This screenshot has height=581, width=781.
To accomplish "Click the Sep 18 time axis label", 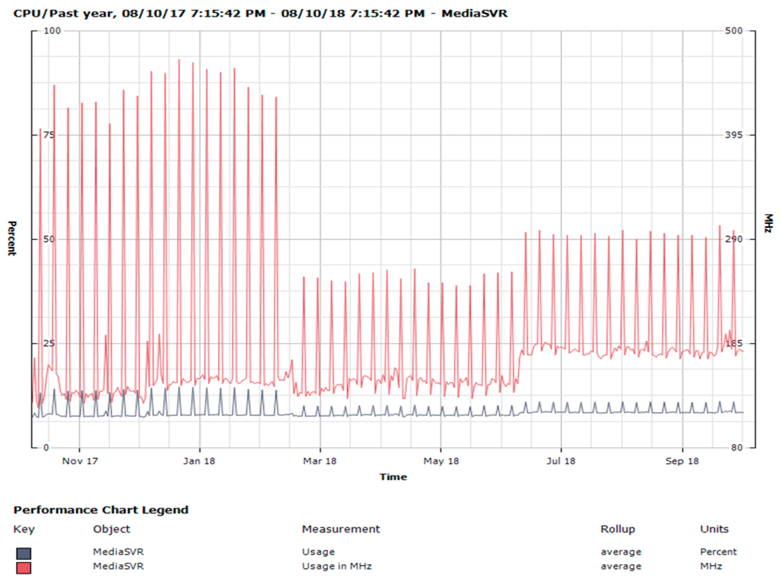I will (682, 461).
